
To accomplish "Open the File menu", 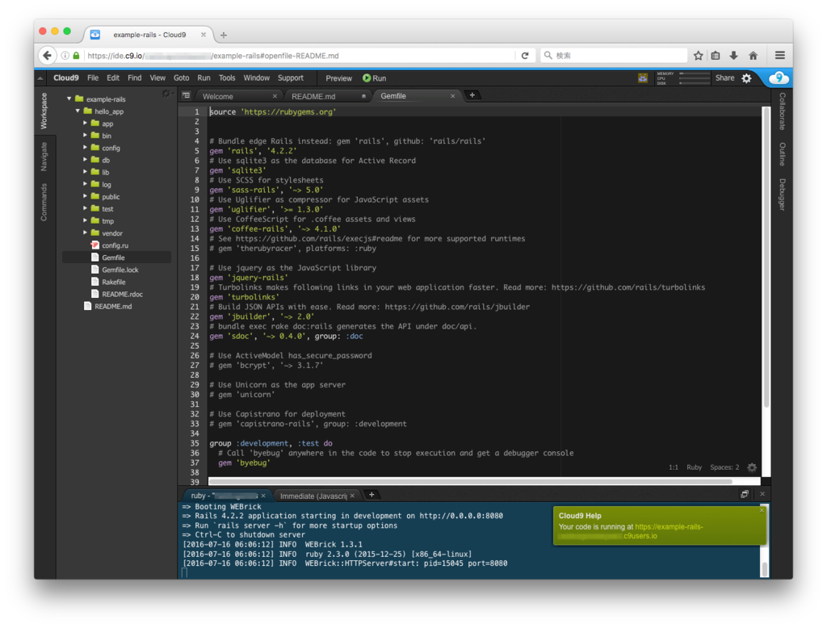I will (x=93, y=78).
